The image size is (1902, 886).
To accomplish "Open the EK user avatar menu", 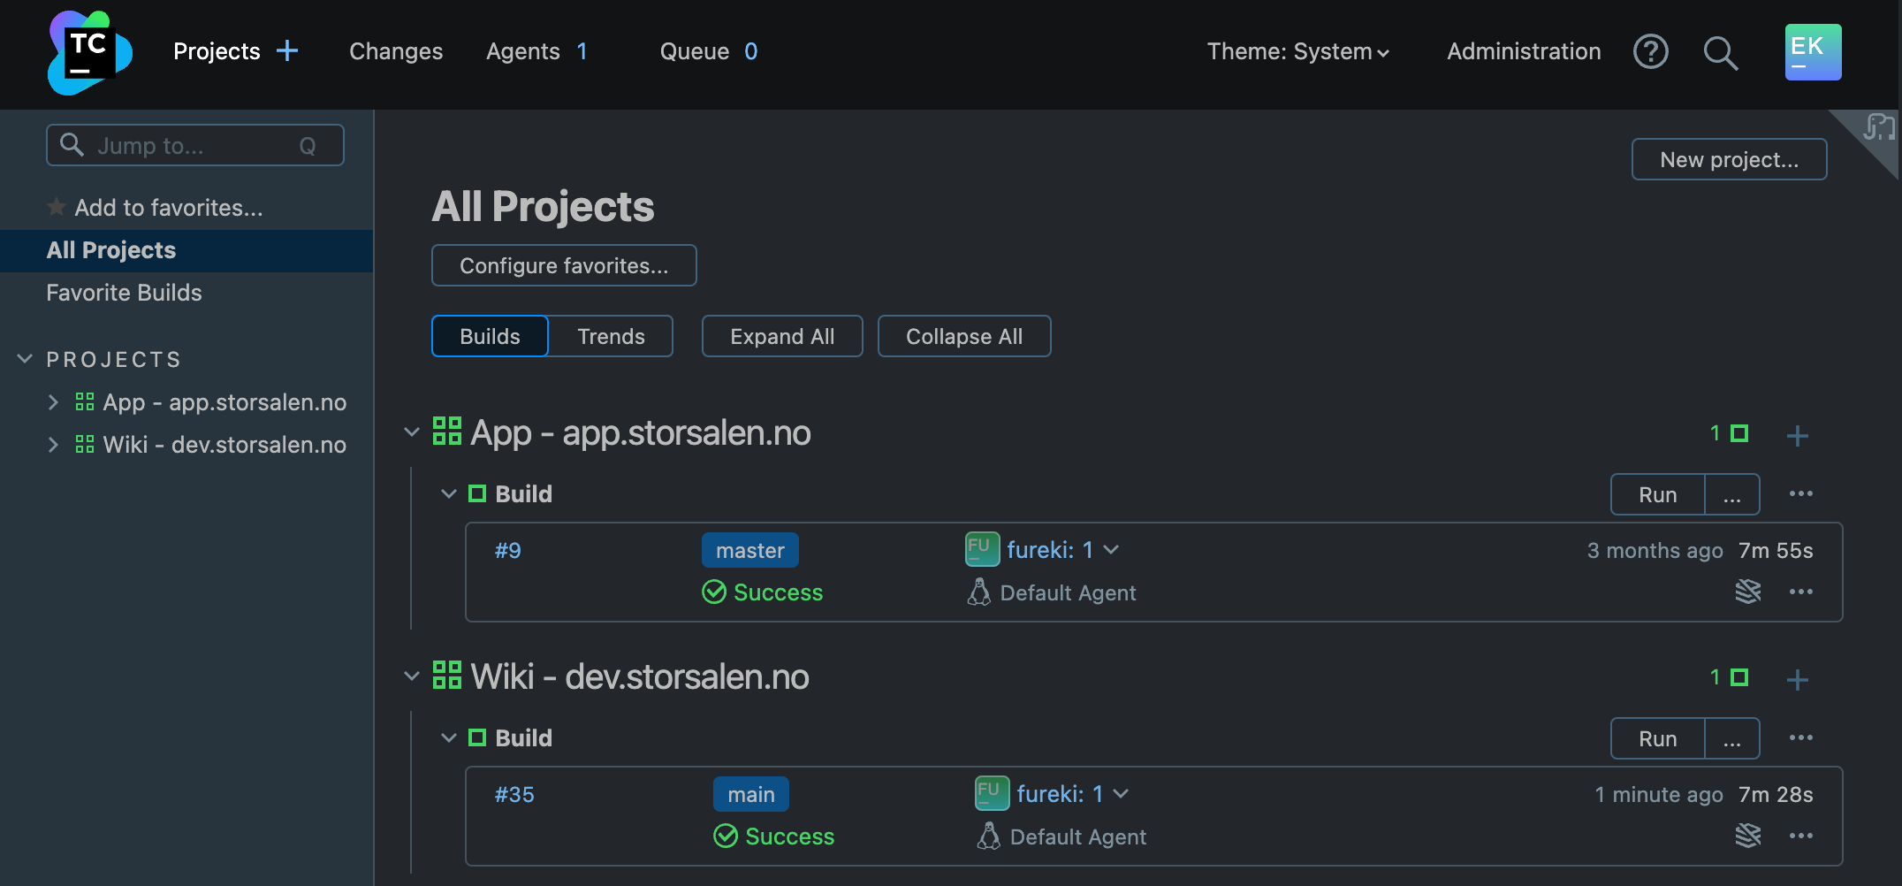I will [x=1813, y=52].
